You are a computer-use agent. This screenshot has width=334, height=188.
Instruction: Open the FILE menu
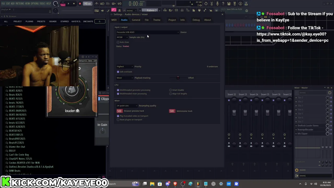point(3,4)
